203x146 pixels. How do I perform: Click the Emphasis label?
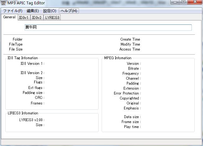pos(132,108)
